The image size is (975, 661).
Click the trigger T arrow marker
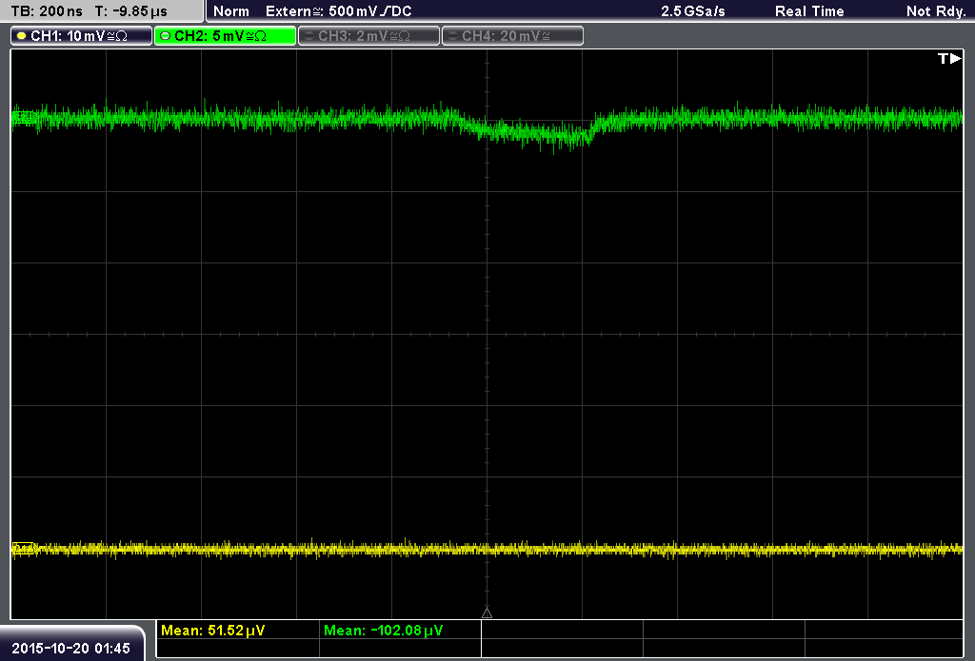(x=949, y=58)
